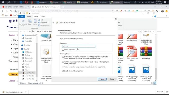
Task: Open the Windows Start menu
Action: 3,2
